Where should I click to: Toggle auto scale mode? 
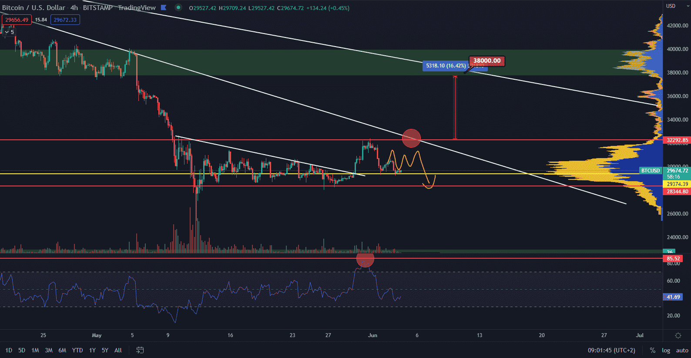click(682, 350)
